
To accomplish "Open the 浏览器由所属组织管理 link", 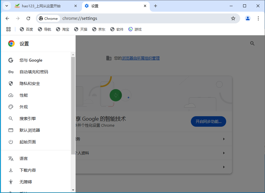I will 141,58.
